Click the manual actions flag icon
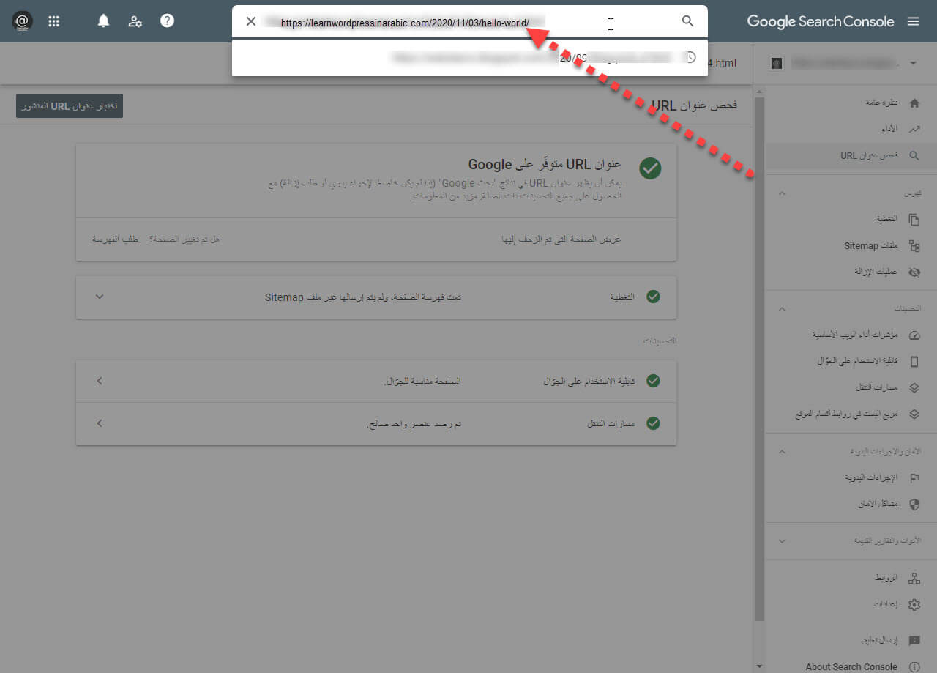The width and height of the screenshot is (937, 673). click(914, 477)
